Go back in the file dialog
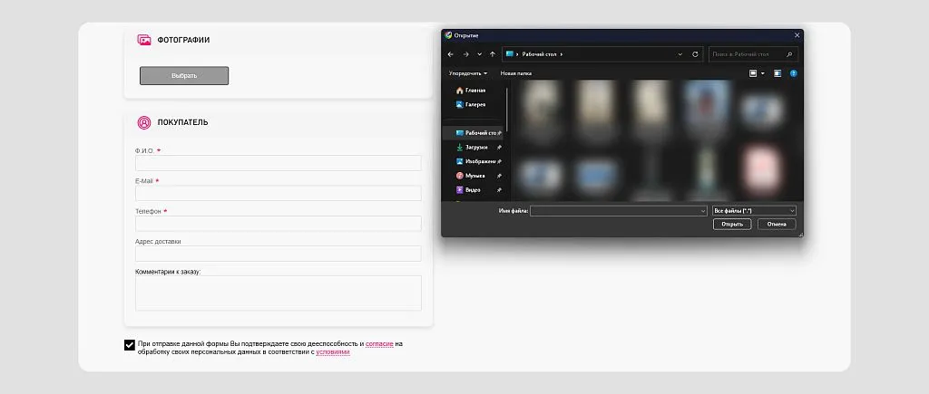Viewport: 929px width, 394px height. (450, 54)
